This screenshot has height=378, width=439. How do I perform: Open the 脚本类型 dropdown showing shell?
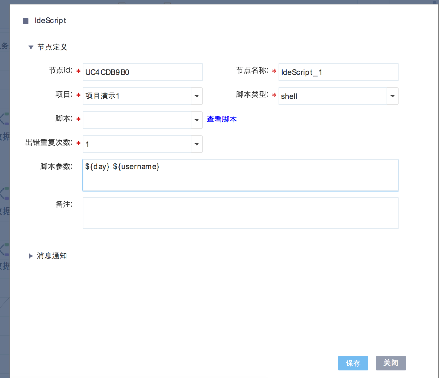click(392, 96)
